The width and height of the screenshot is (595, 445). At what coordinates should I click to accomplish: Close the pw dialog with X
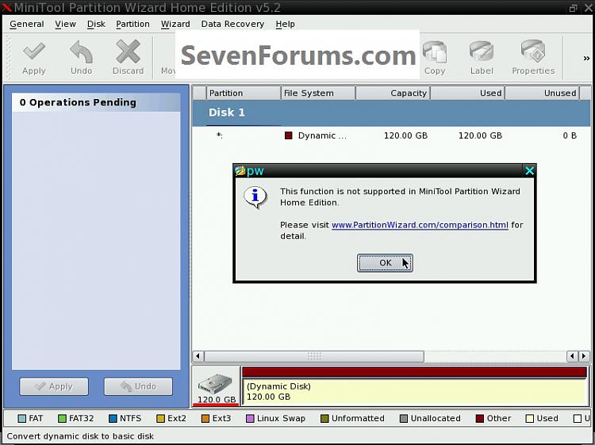coord(529,171)
